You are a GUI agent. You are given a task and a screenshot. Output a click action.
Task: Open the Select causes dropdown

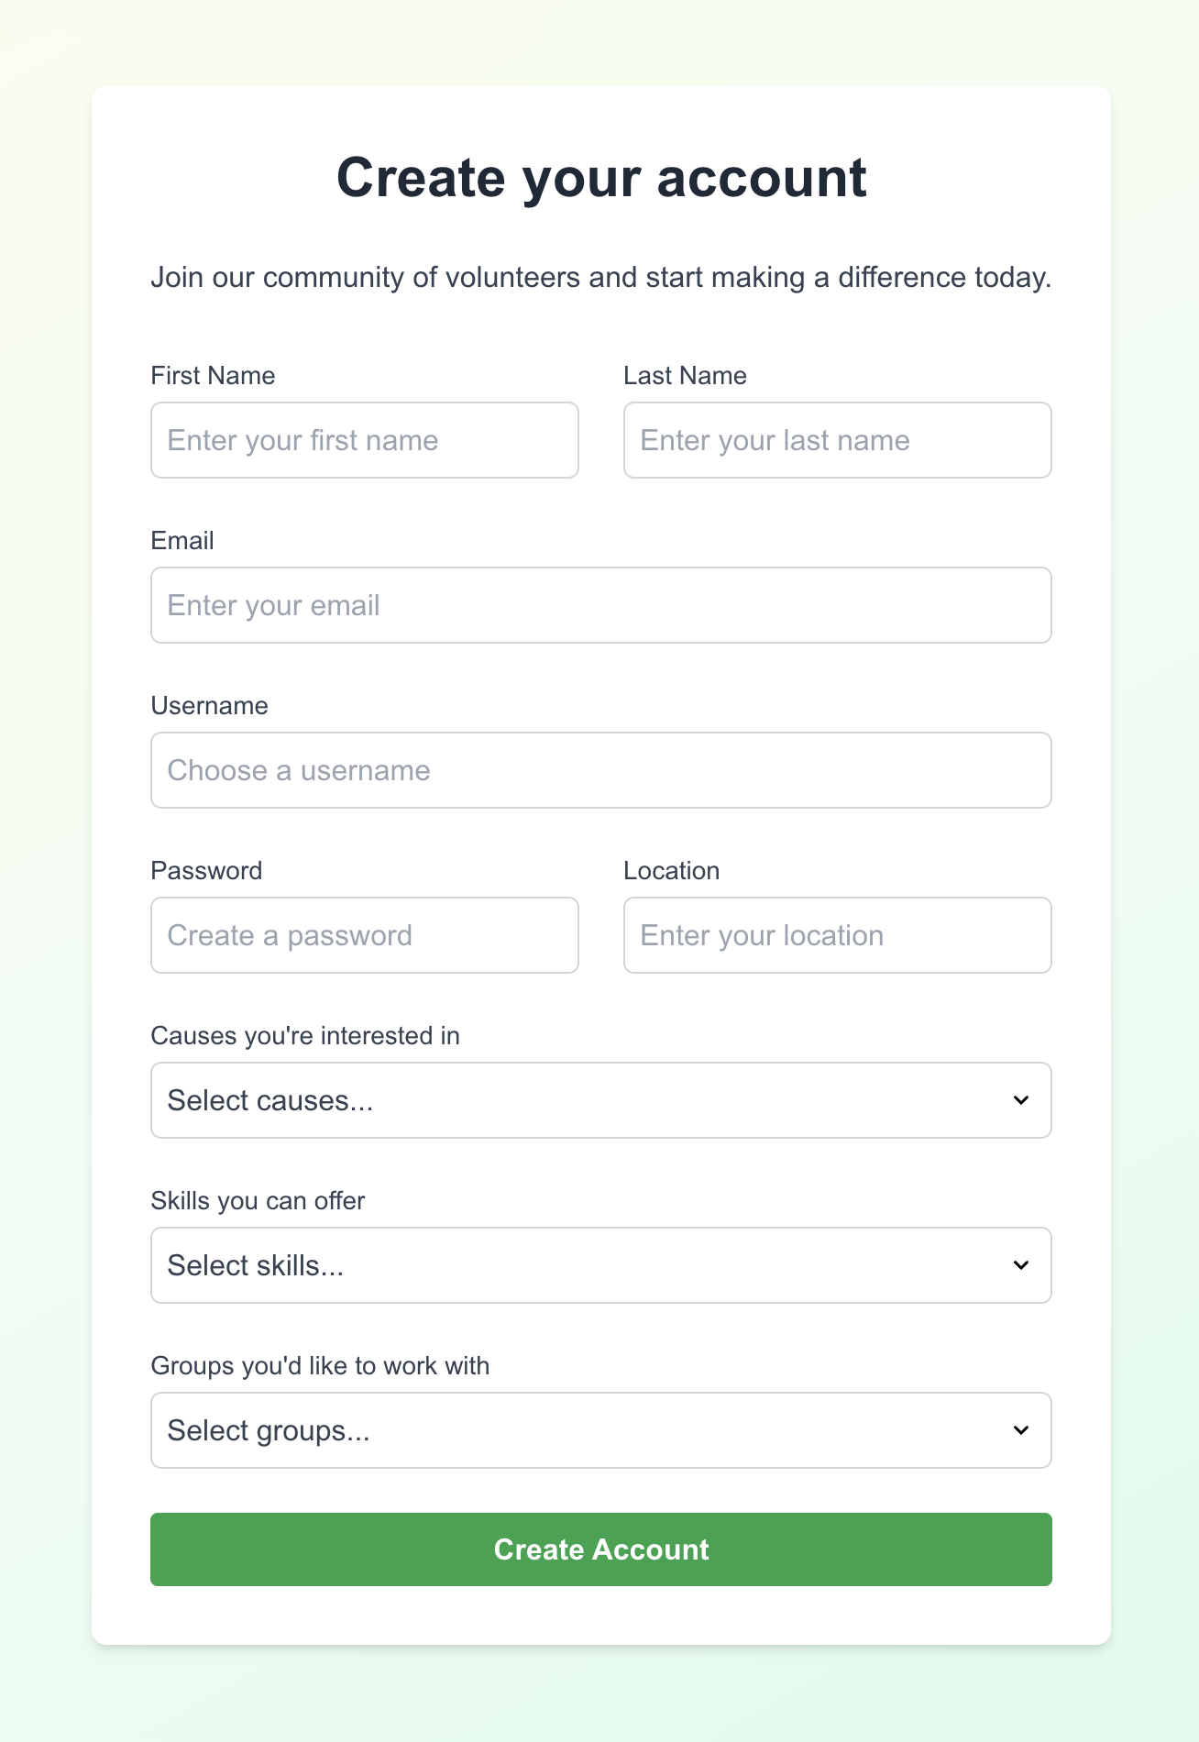pyautogui.click(x=601, y=1100)
